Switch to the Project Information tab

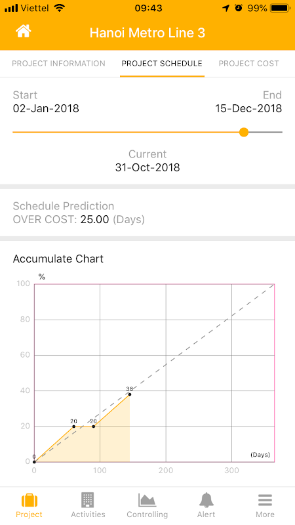[58, 63]
